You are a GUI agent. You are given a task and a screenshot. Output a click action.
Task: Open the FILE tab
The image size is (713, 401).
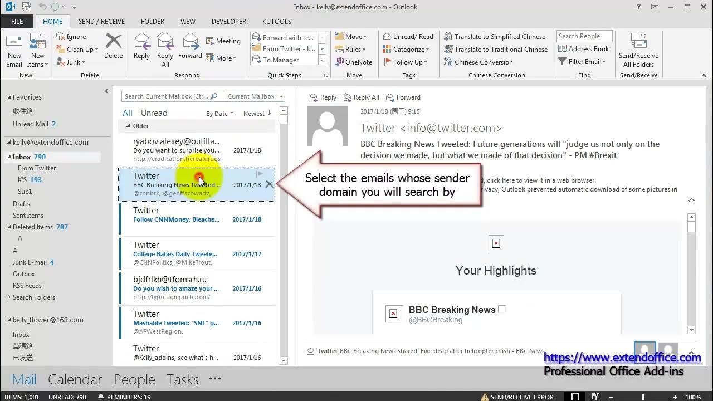(17, 22)
